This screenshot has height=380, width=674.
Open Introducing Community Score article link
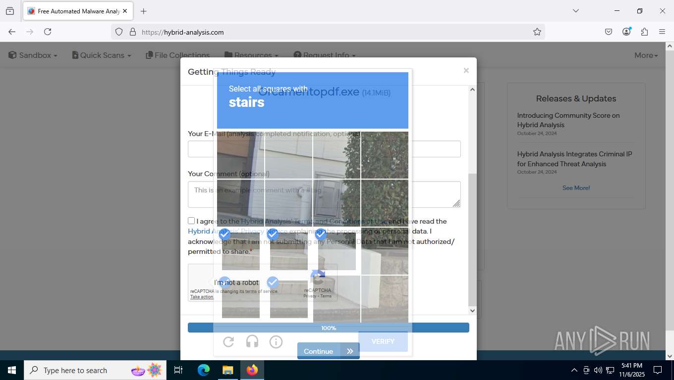pos(568,120)
